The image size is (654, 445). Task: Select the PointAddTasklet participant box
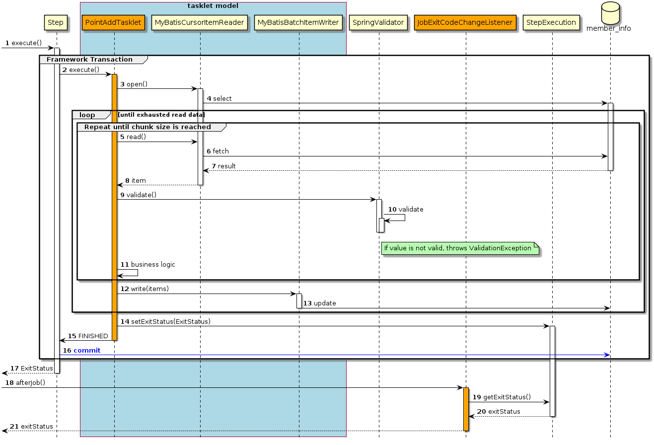114,22
